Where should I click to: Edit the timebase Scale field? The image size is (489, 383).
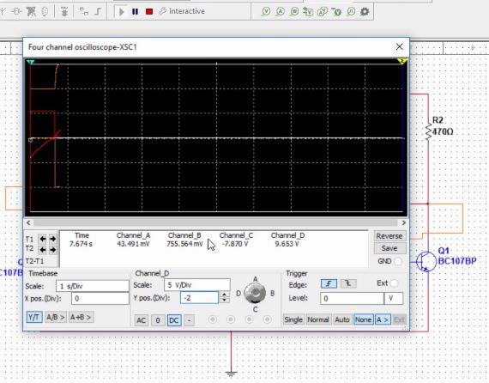click(x=93, y=286)
